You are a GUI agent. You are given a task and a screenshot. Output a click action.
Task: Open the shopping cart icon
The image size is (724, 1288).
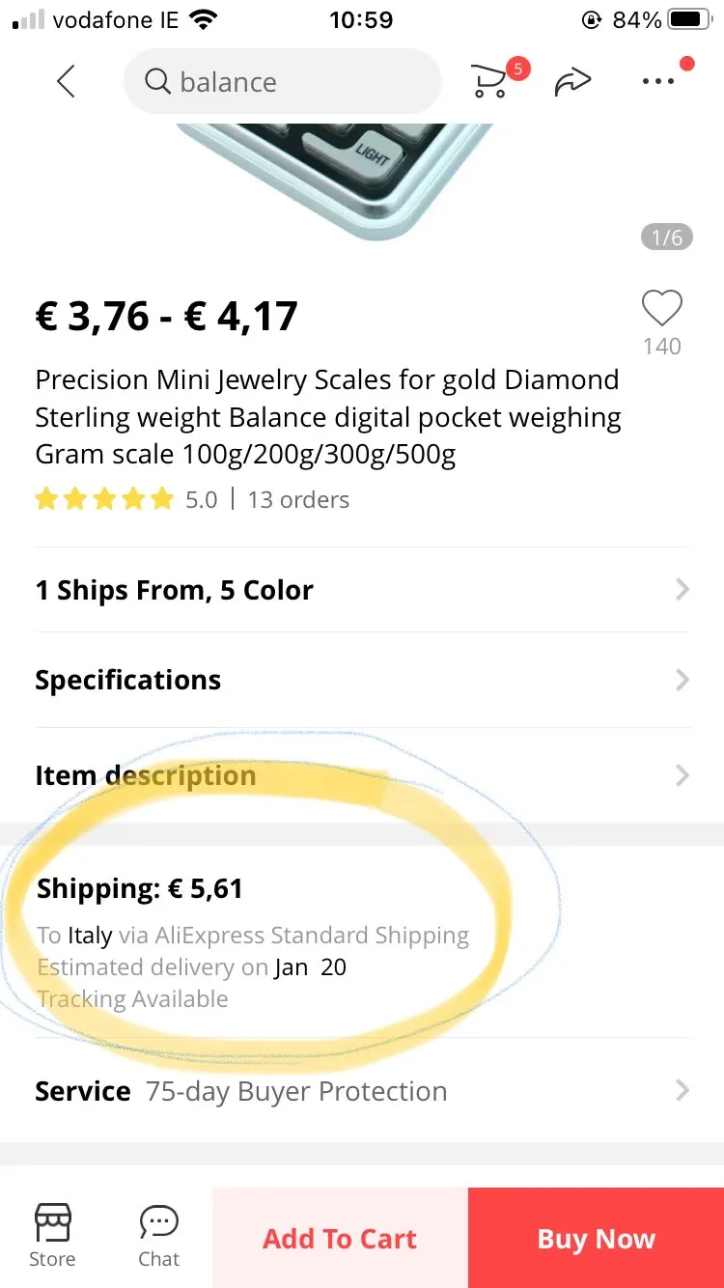point(490,82)
